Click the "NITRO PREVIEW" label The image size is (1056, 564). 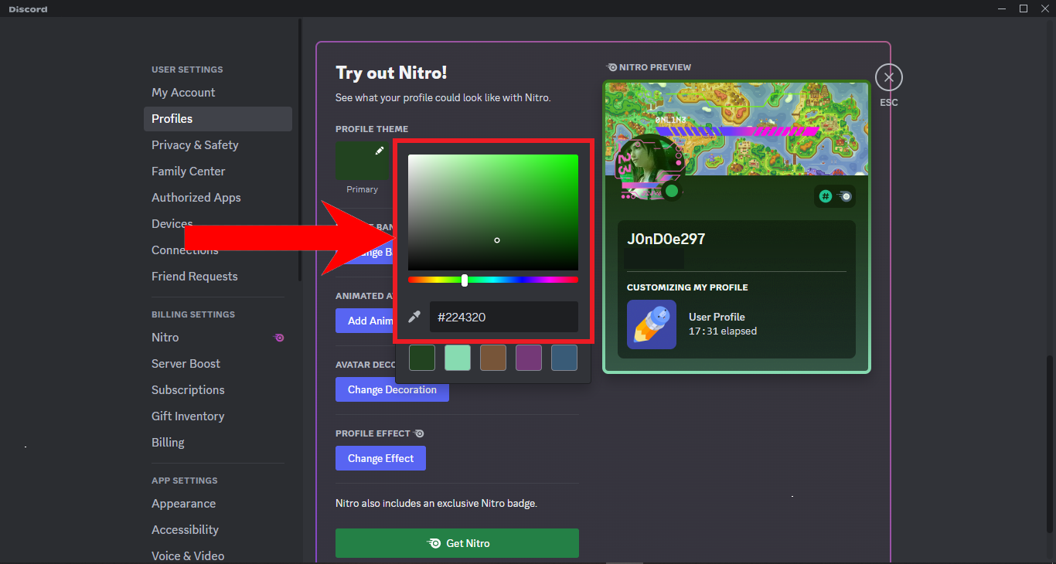tap(655, 67)
